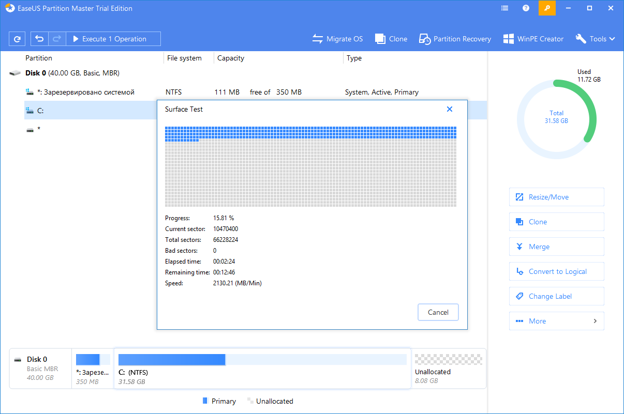Image resolution: width=624 pixels, height=414 pixels.
Task: Click the orange key activation icon
Action: 546,8
